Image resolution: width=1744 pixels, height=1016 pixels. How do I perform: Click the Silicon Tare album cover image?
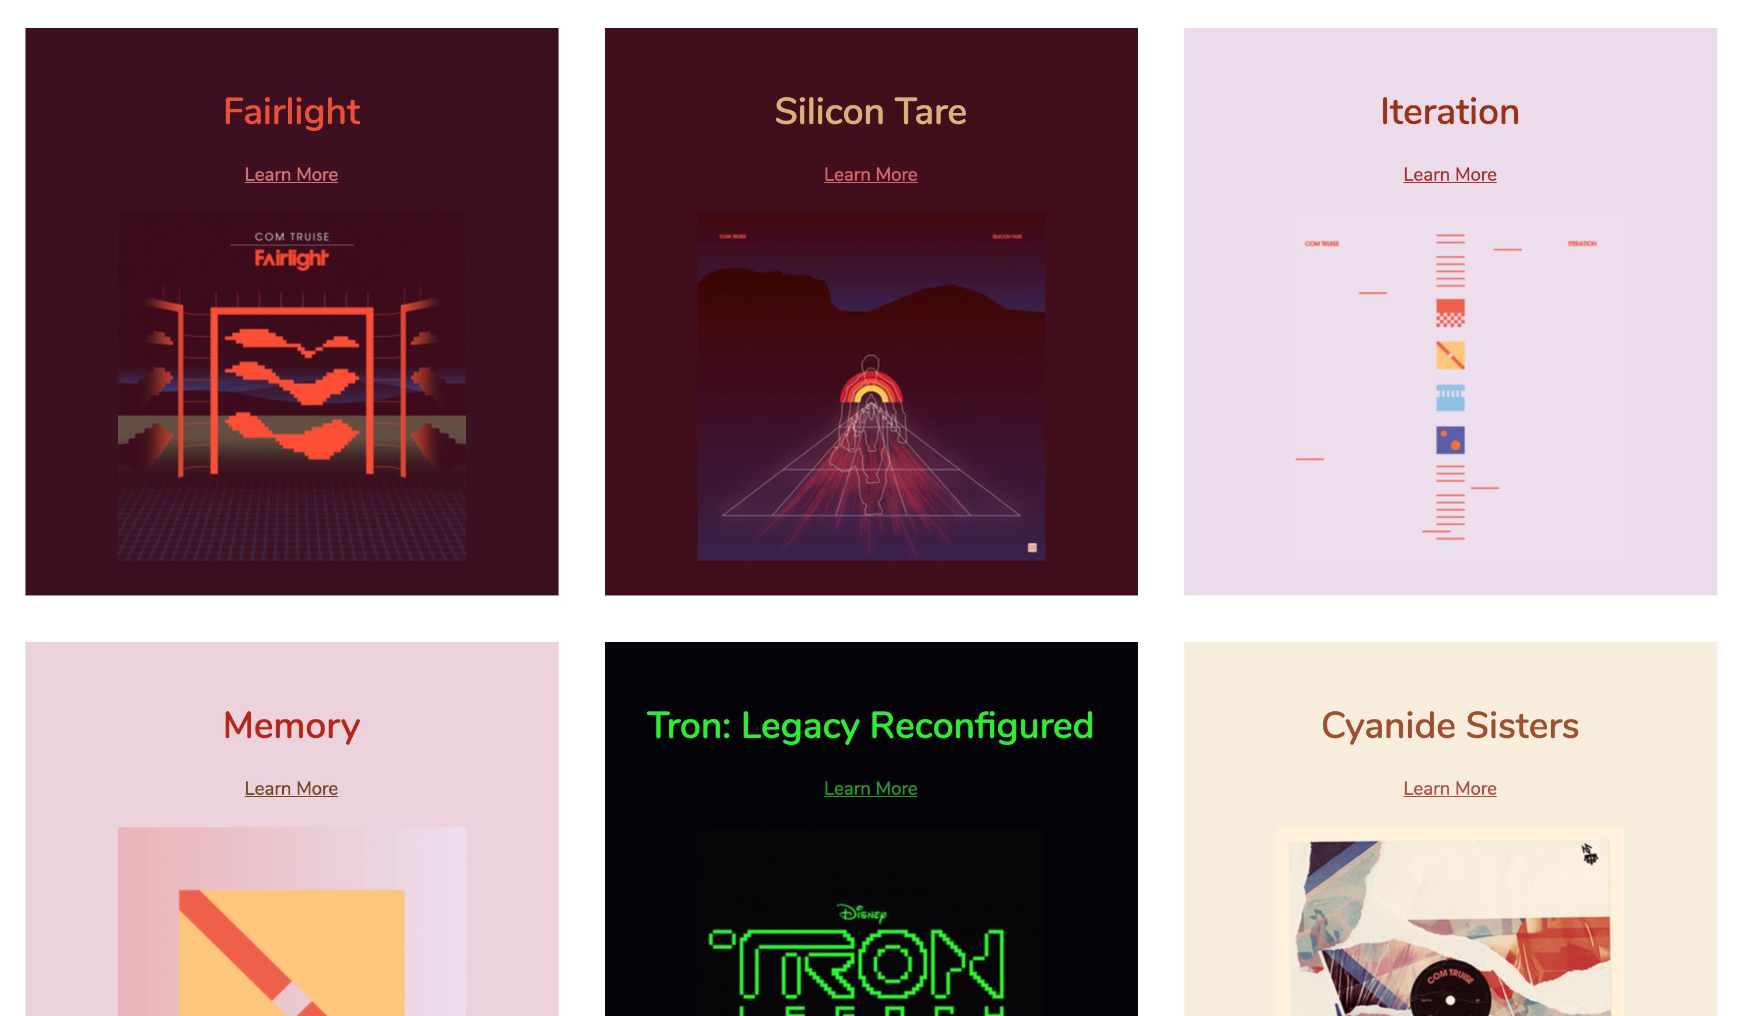(x=870, y=387)
